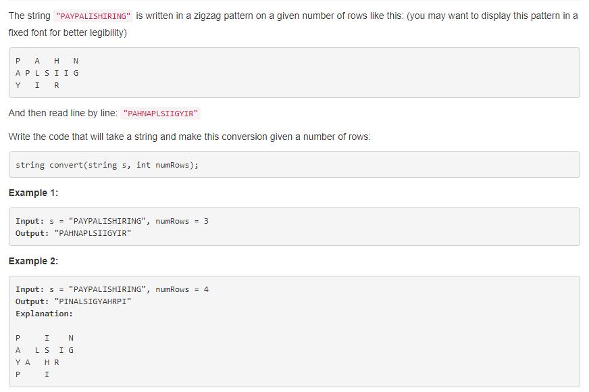Image resolution: width=589 pixels, height=392 pixels.
Task: Click the "A L S I G" explanation row
Action: click(45, 350)
